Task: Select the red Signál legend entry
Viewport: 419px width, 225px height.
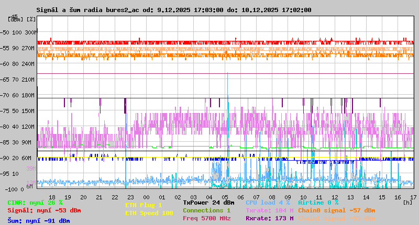Action: [44, 210]
